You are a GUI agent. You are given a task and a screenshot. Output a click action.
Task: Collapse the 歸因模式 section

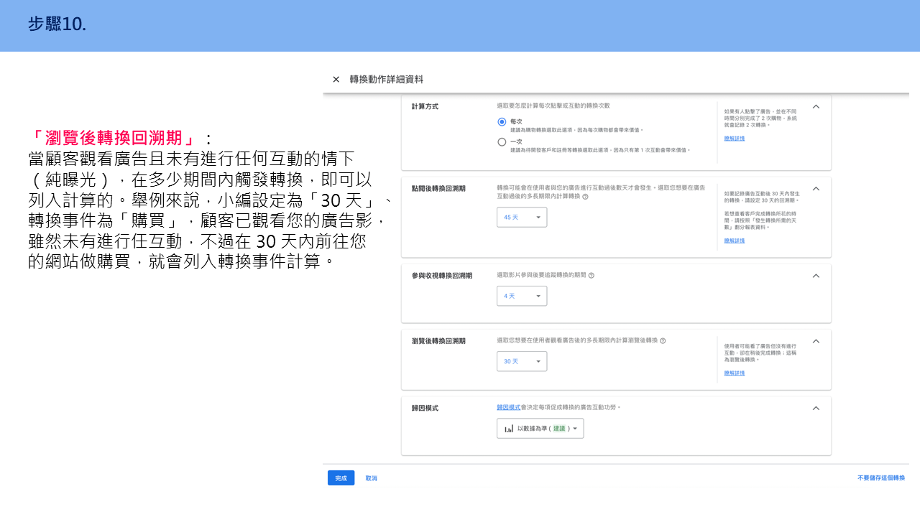point(816,408)
